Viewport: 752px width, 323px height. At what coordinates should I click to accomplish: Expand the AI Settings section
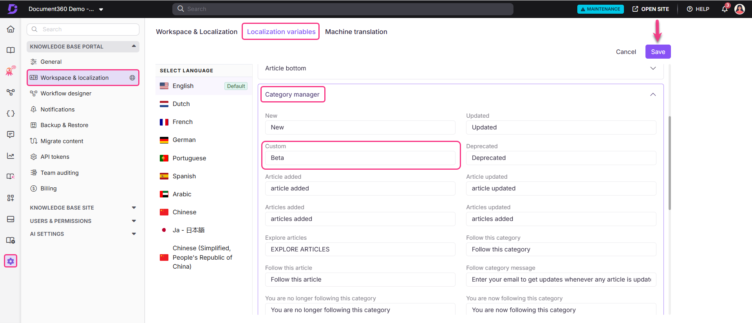134,234
